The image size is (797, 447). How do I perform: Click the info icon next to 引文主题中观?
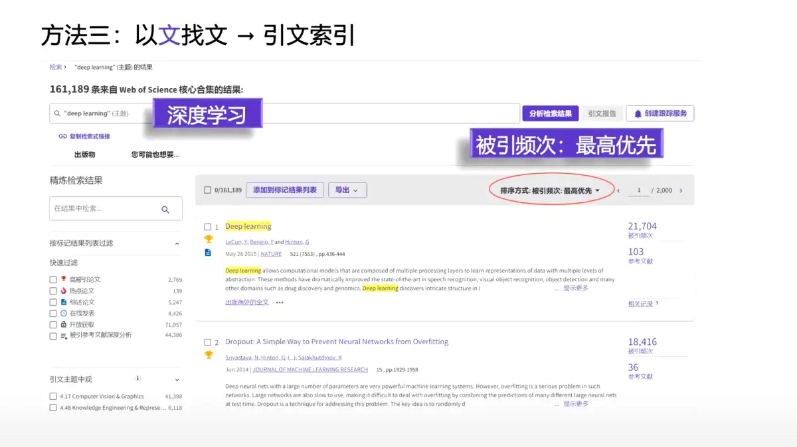click(138, 379)
